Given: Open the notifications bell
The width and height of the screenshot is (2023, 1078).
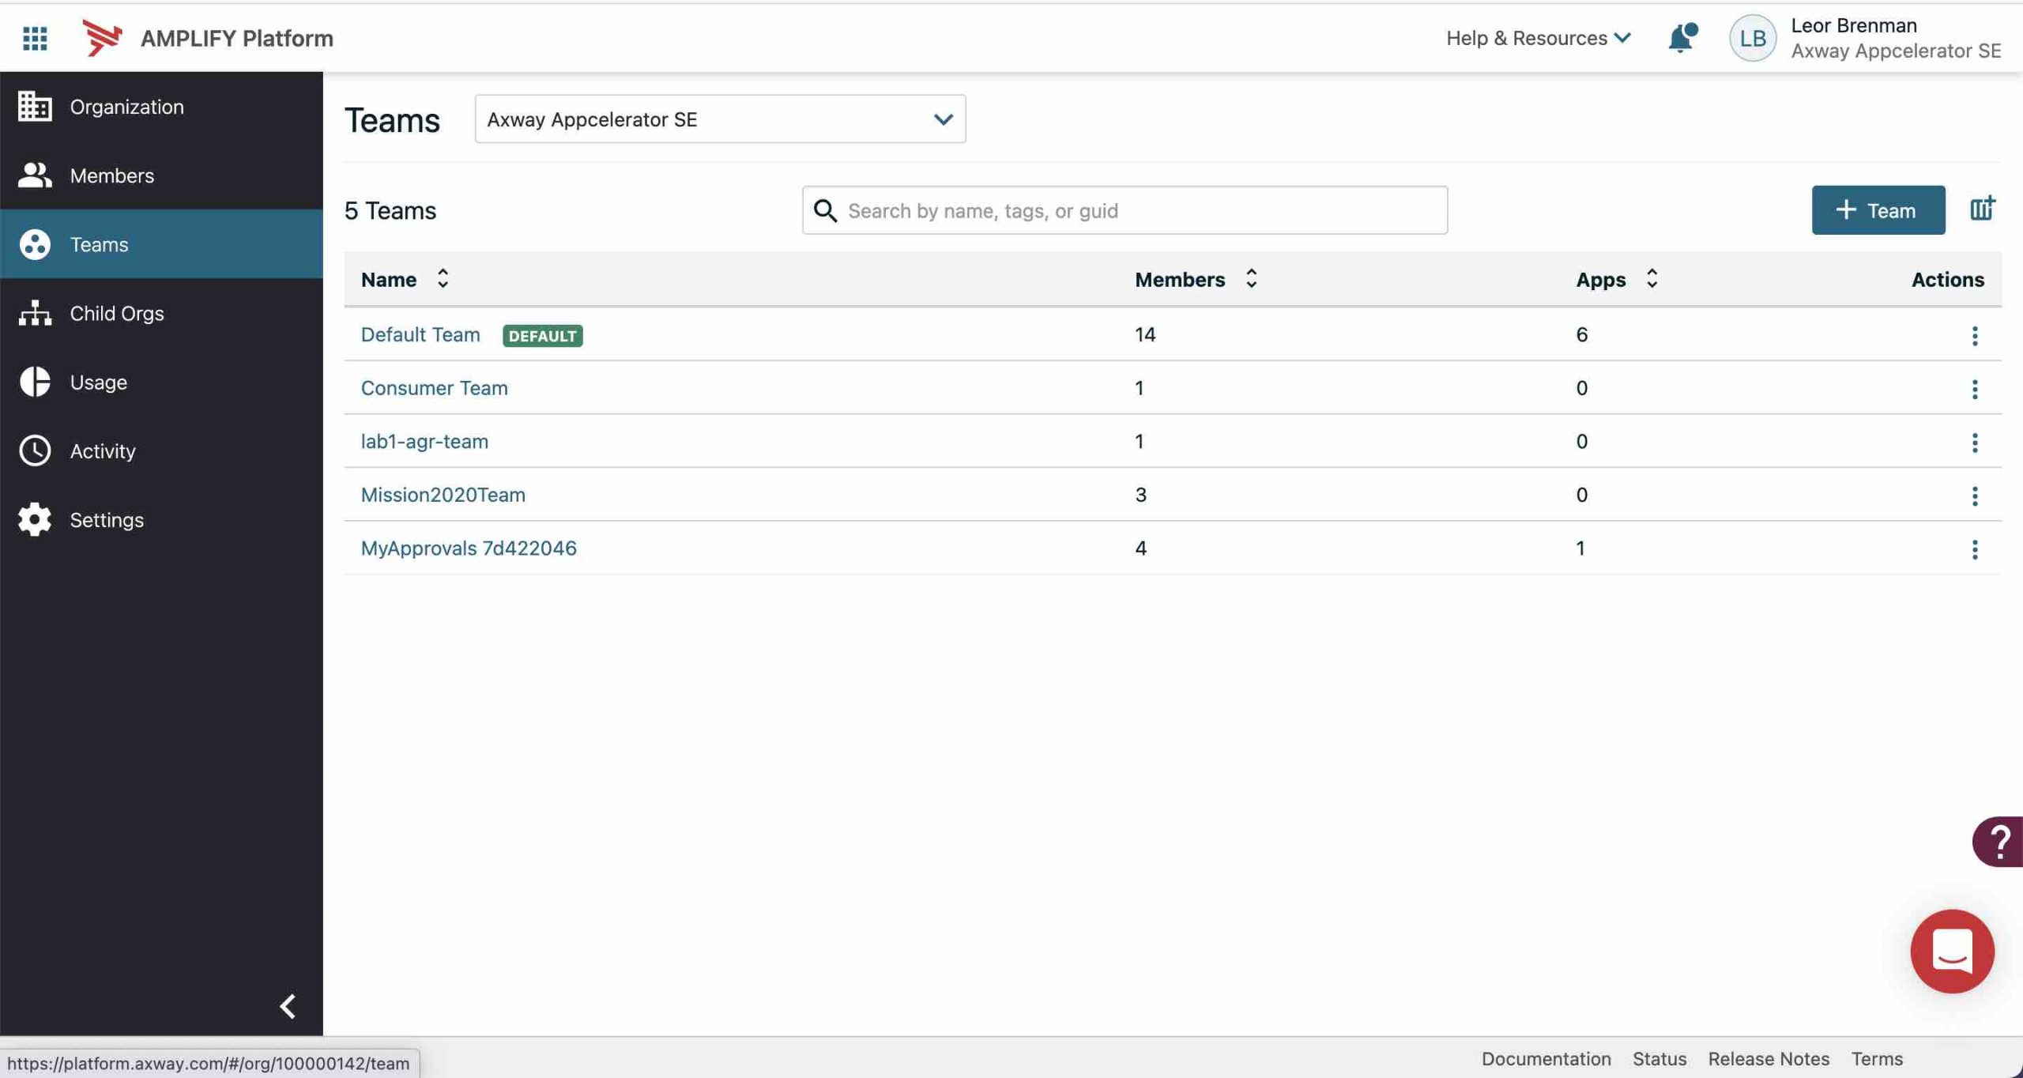Looking at the screenshot, I should 1682,38.
